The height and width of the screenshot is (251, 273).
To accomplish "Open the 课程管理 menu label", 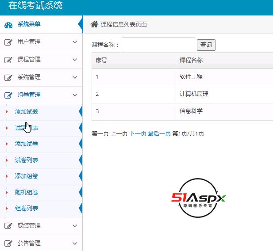I will pos(29,59).
